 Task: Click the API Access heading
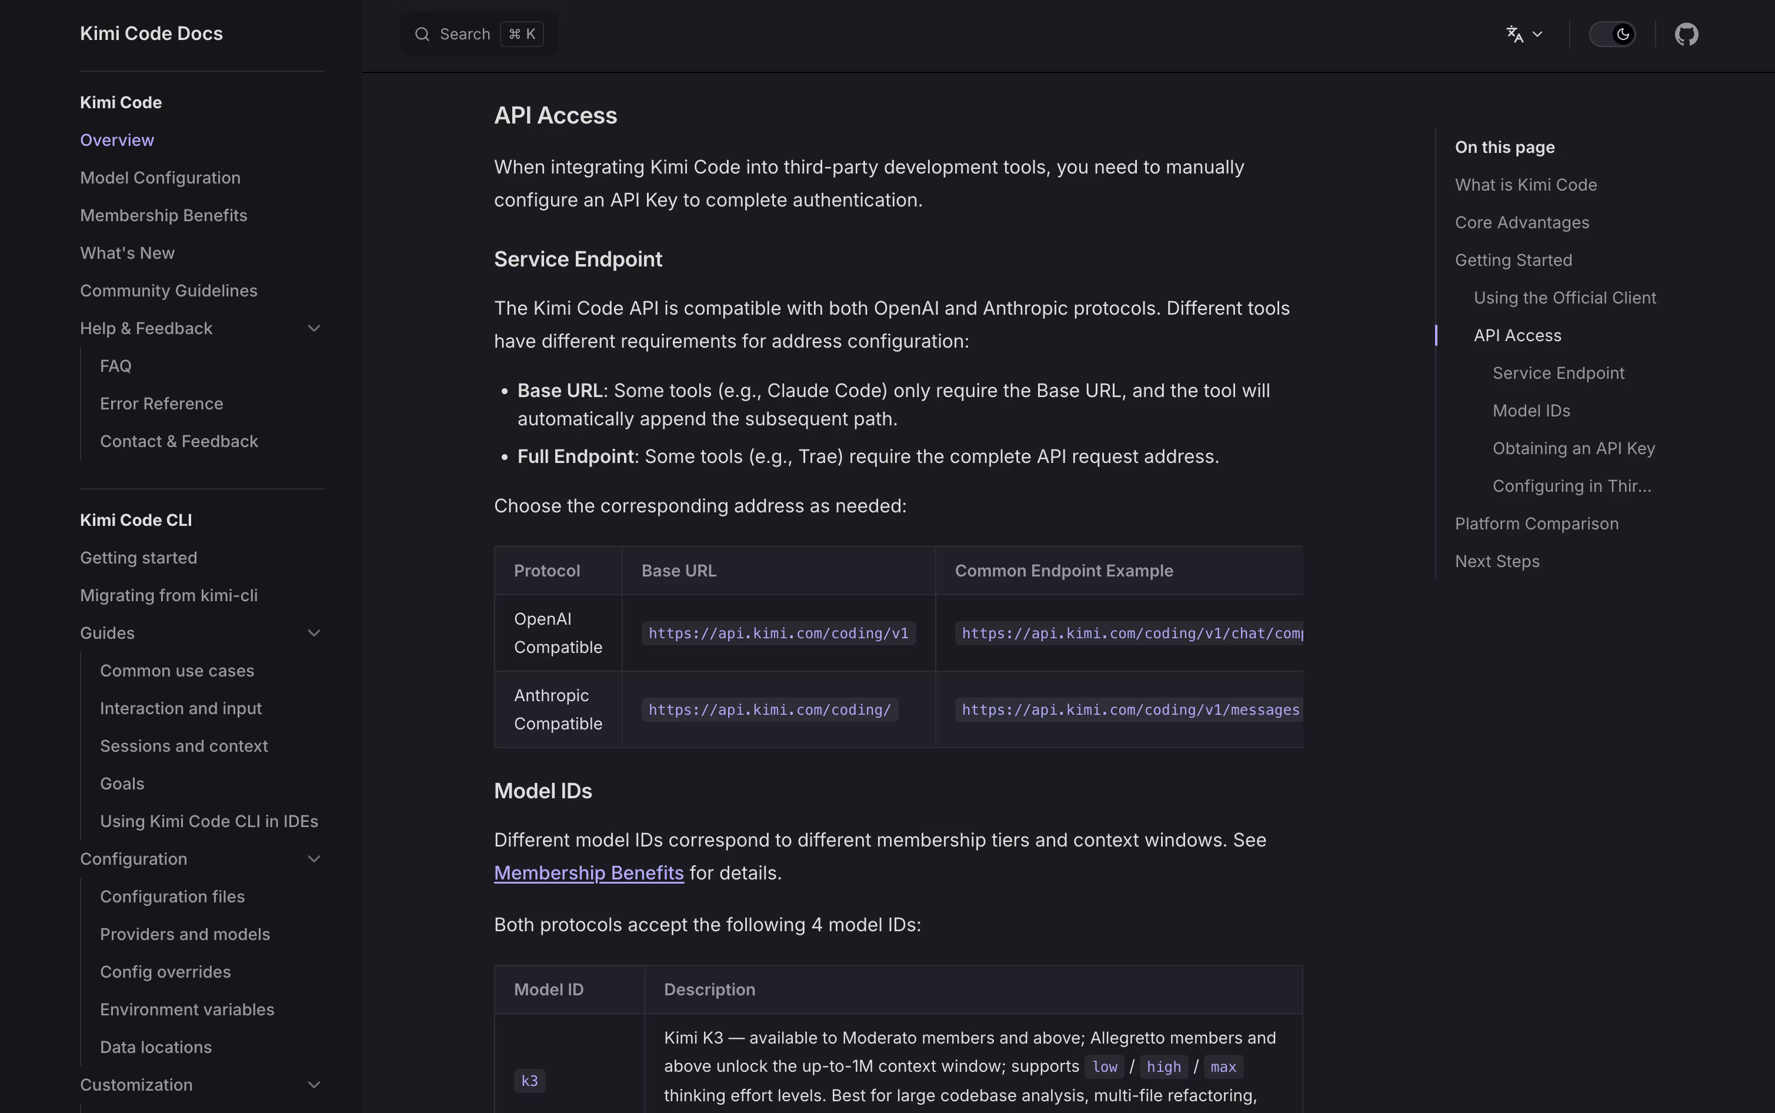click(x=556, y=115)
